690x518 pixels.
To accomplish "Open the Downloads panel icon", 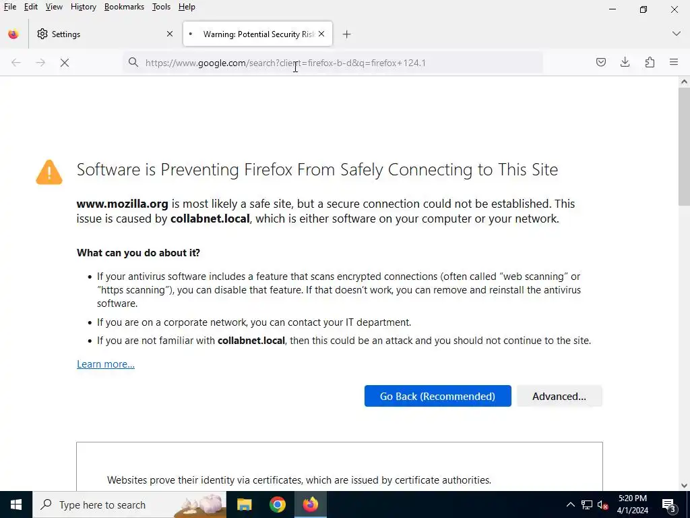I will coord(625,63).
